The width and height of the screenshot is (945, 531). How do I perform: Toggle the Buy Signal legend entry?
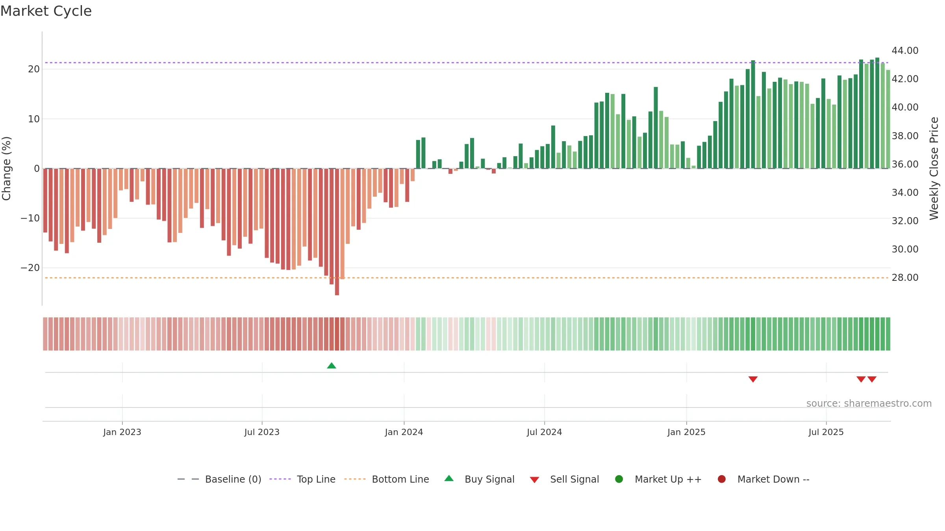(x=479, y=479)
